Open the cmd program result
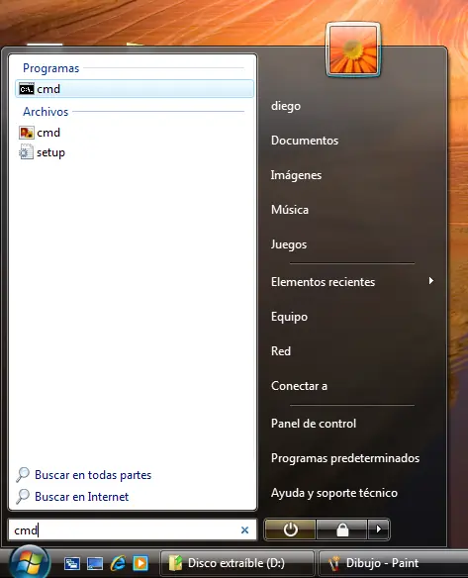Screen dimensions: 468x578 point(135,89)
